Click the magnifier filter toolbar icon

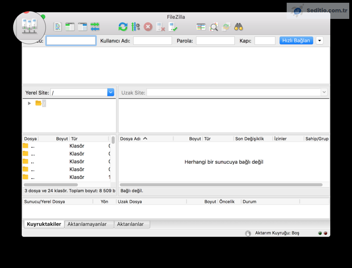click(x=214, y=27)
